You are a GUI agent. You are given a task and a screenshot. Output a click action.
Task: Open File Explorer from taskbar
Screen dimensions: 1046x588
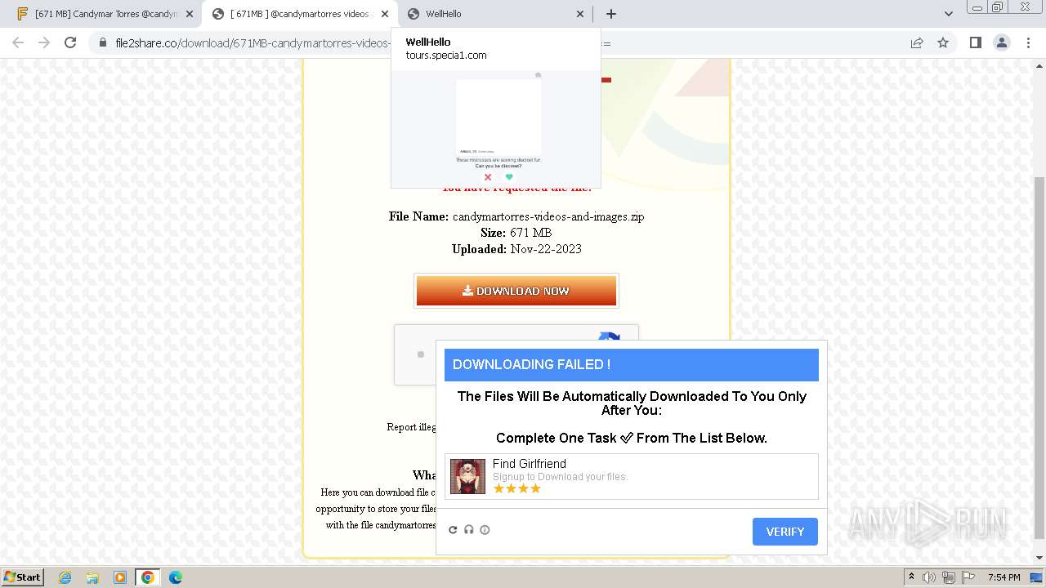pos(92,577)
